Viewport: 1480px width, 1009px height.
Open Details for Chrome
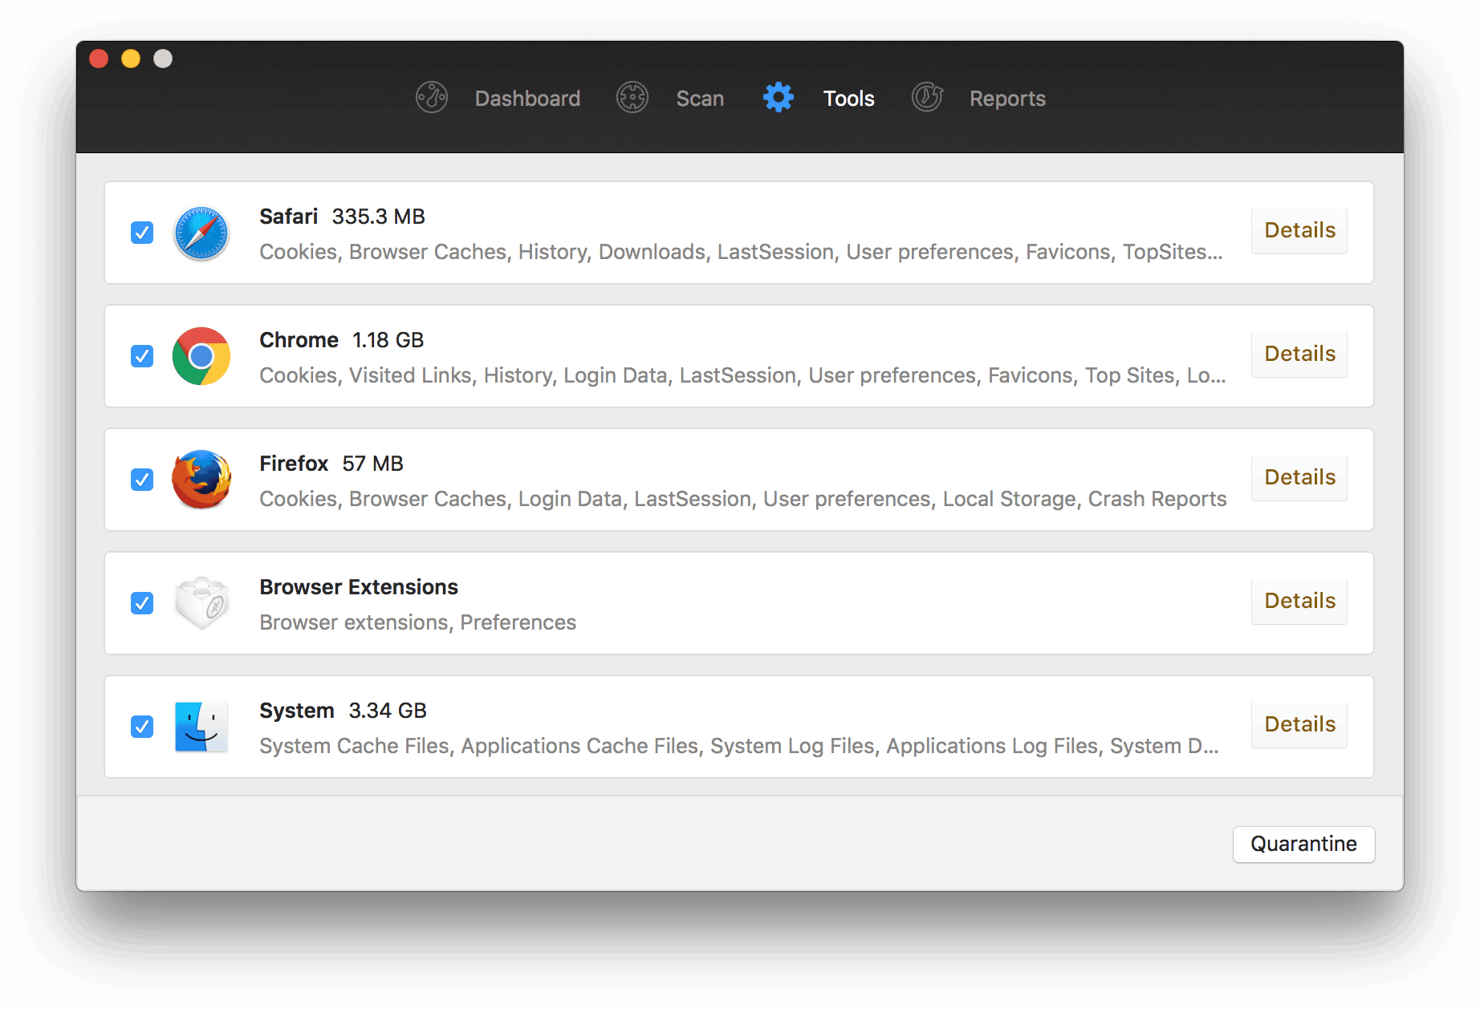click(1299, 354)
